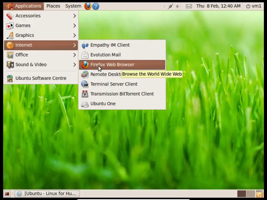267x200 pixels.
Task: Expand the Graphics submenu arrow
Action: pyautogui.click(x=74, y=35)
